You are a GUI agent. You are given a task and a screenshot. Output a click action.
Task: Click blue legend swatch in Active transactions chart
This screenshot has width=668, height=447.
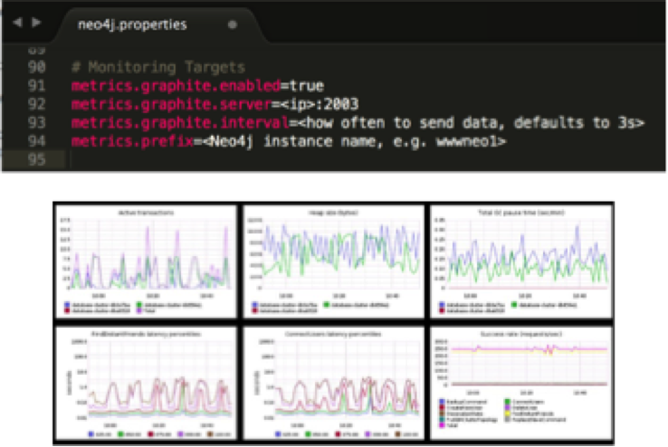coord(67,305)
